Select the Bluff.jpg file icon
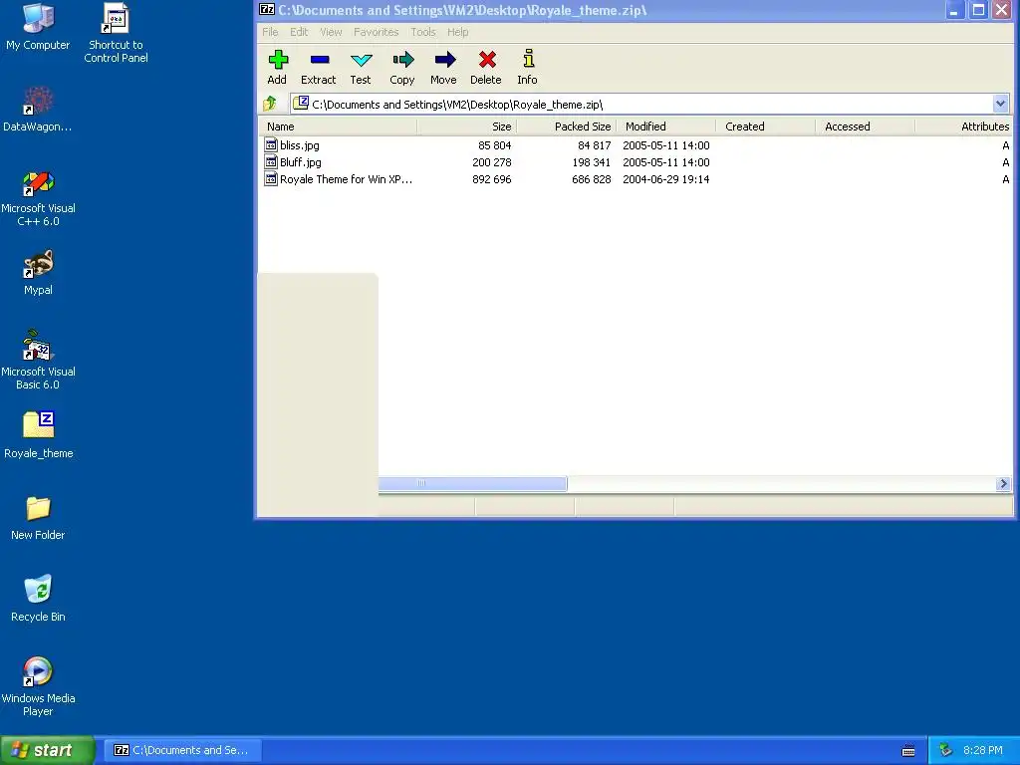 271,162
